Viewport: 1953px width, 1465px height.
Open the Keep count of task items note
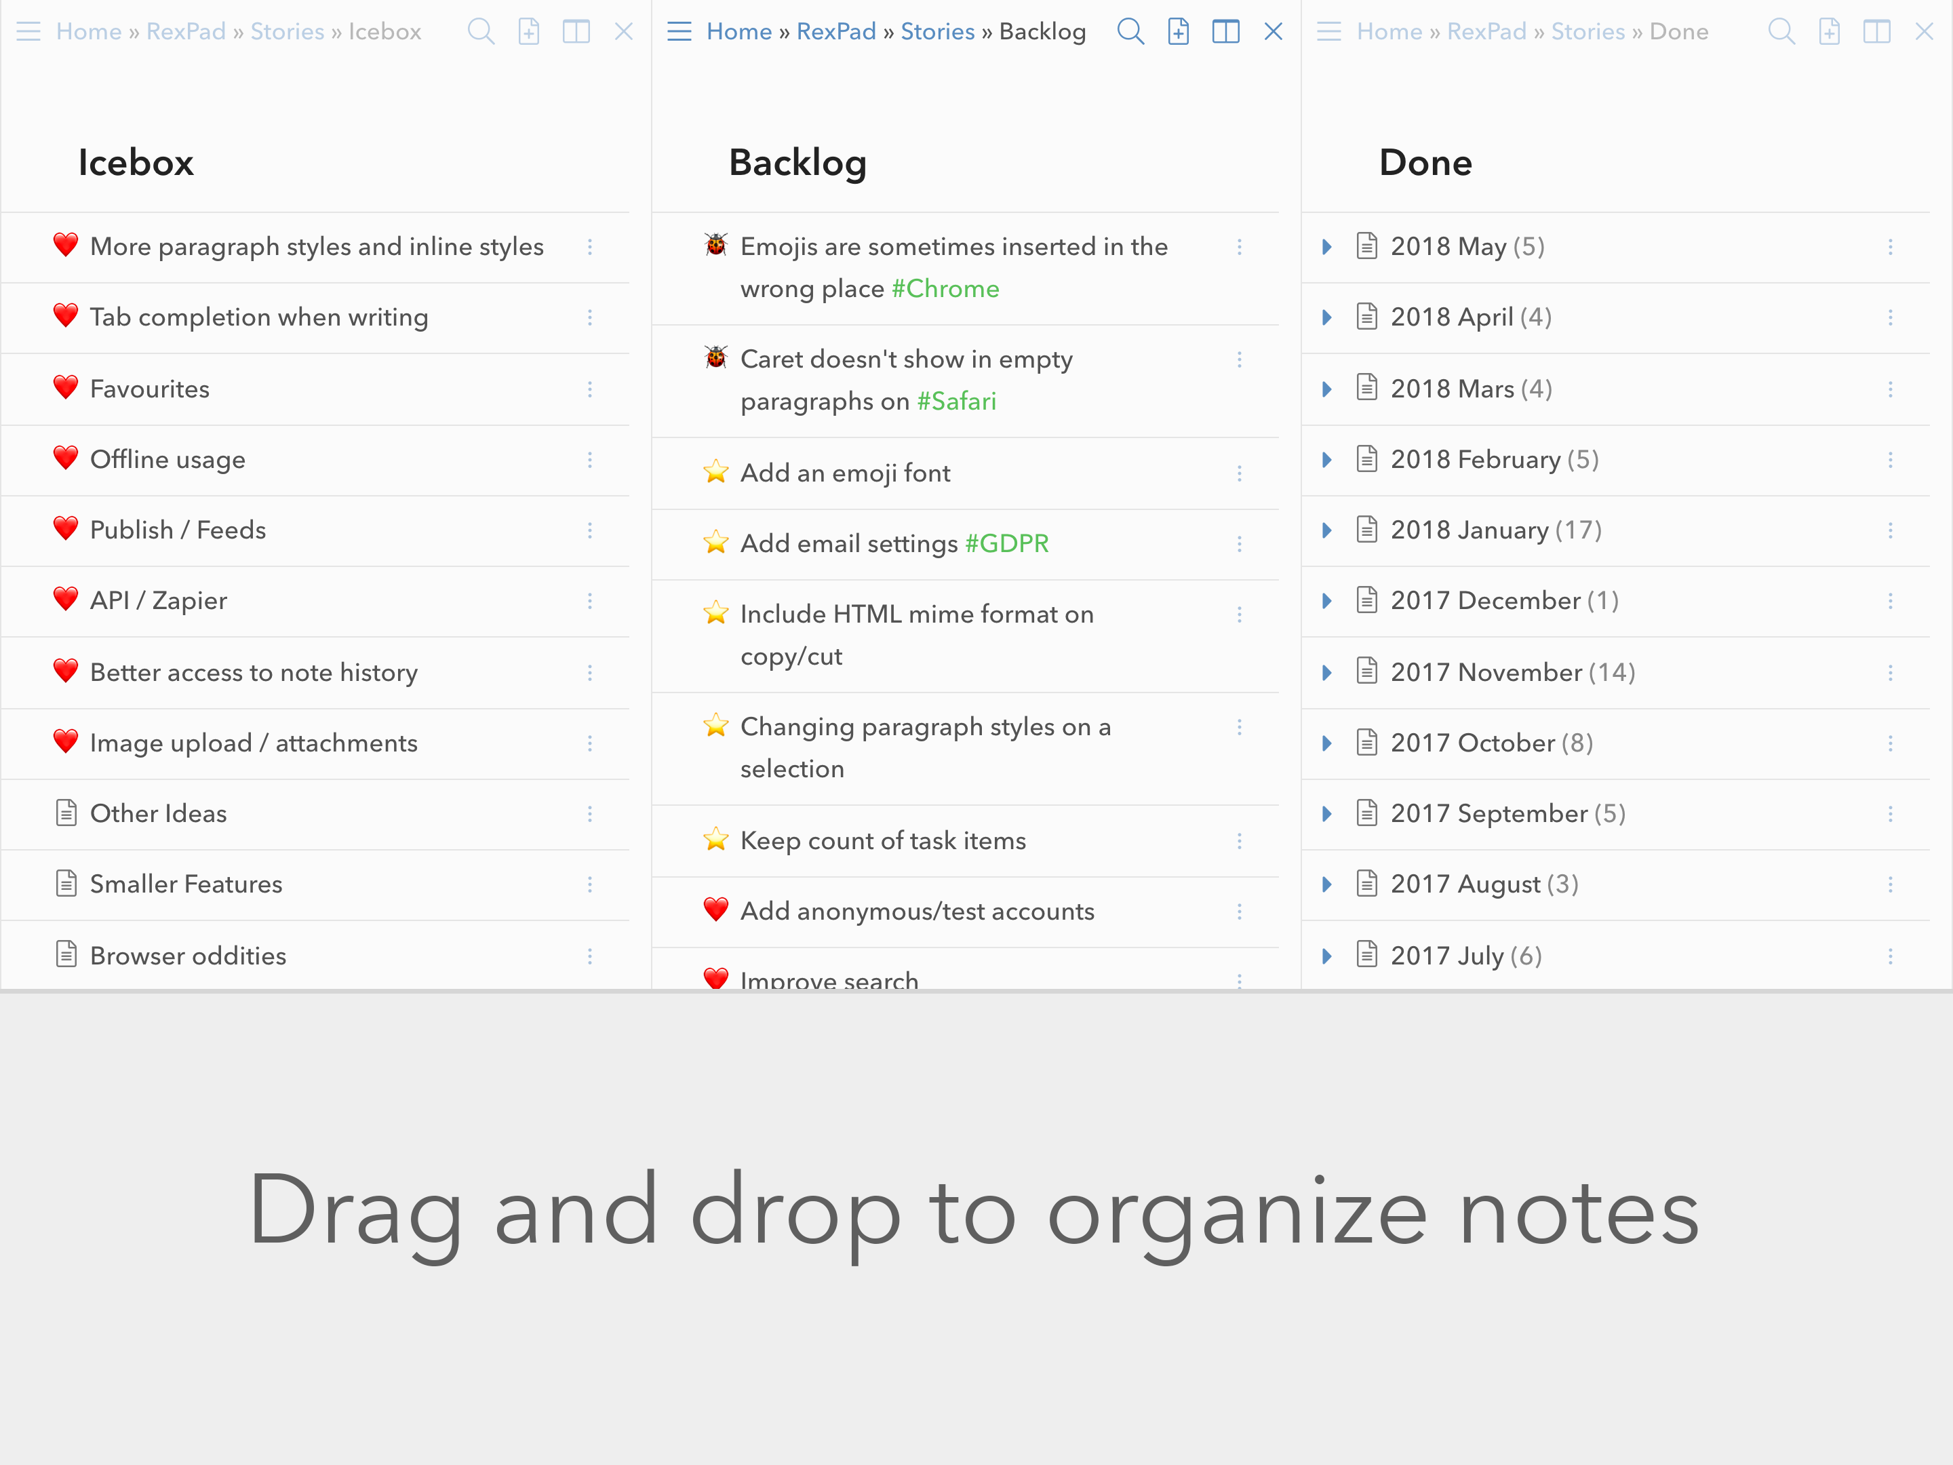point(965,840)
